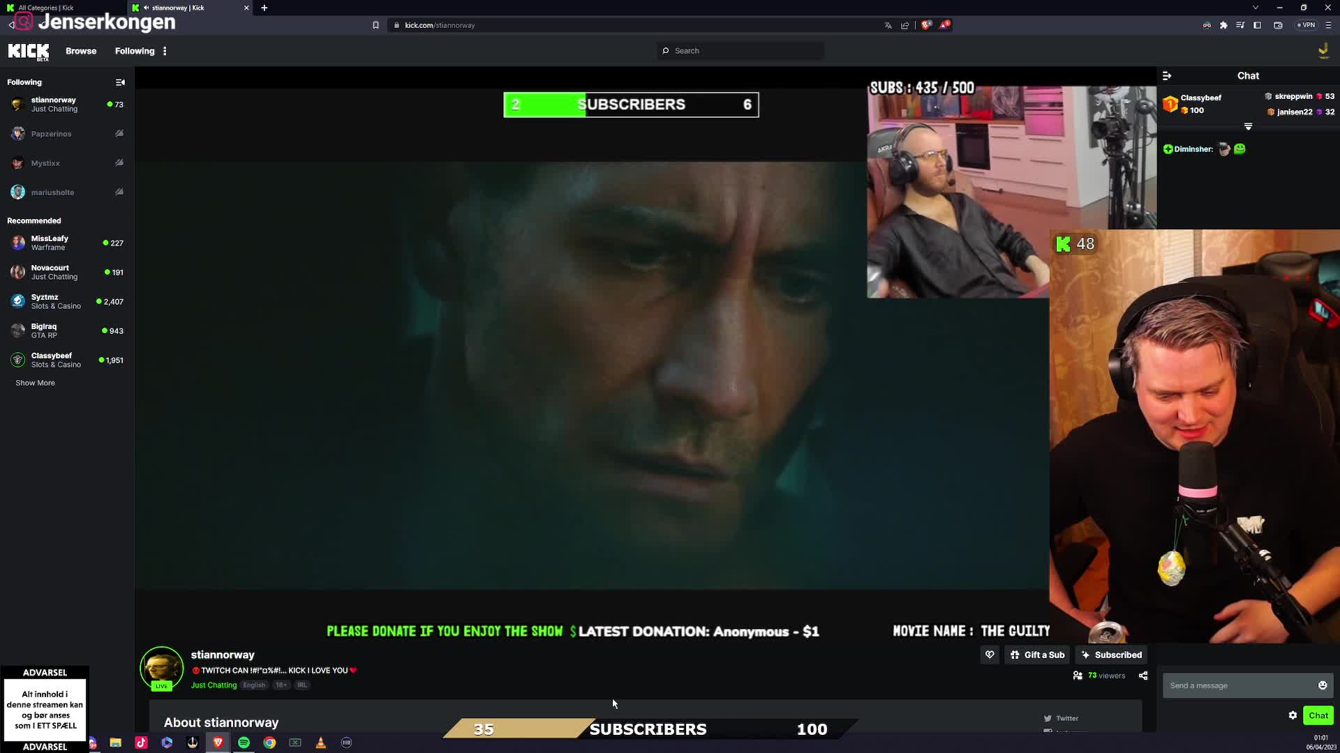1340x753 pixels.
Task: Open a new browser tab
Action: (x=265, y=8)
